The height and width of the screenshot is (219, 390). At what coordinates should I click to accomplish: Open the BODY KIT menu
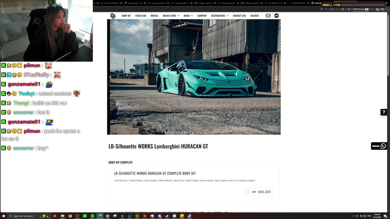click(126, 16)
